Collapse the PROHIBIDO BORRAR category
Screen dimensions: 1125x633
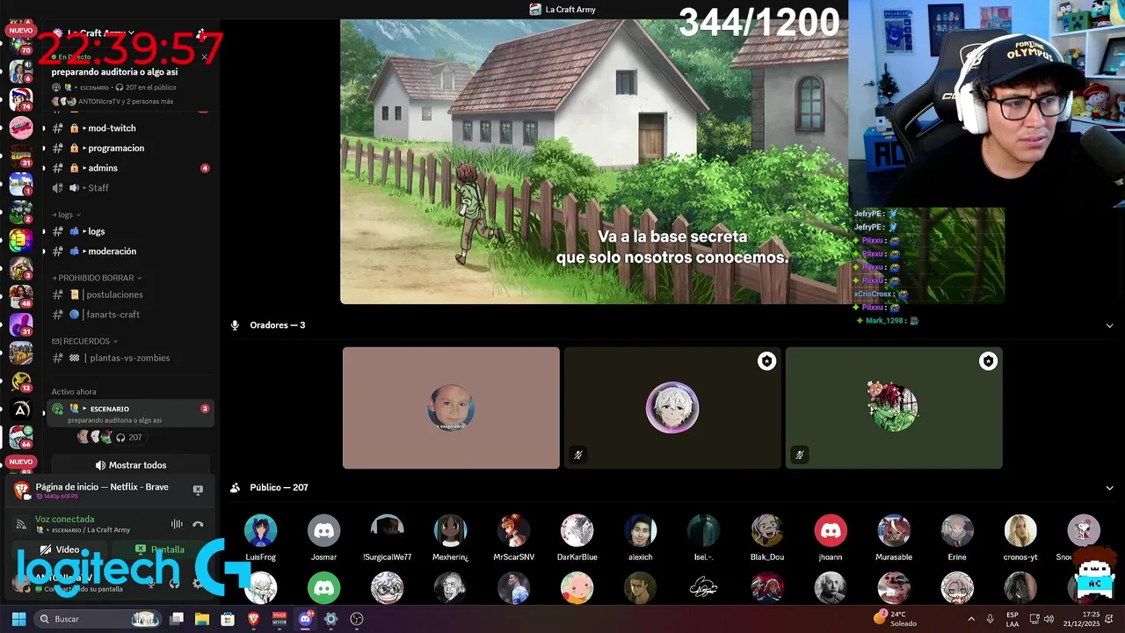(97, 278)
